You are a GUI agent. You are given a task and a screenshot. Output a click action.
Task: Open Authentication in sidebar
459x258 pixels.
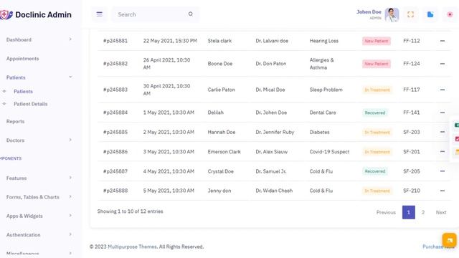[x=24, y=235]
